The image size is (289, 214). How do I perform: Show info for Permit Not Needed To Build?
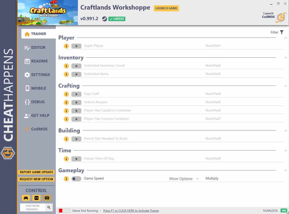click(66, 139)
